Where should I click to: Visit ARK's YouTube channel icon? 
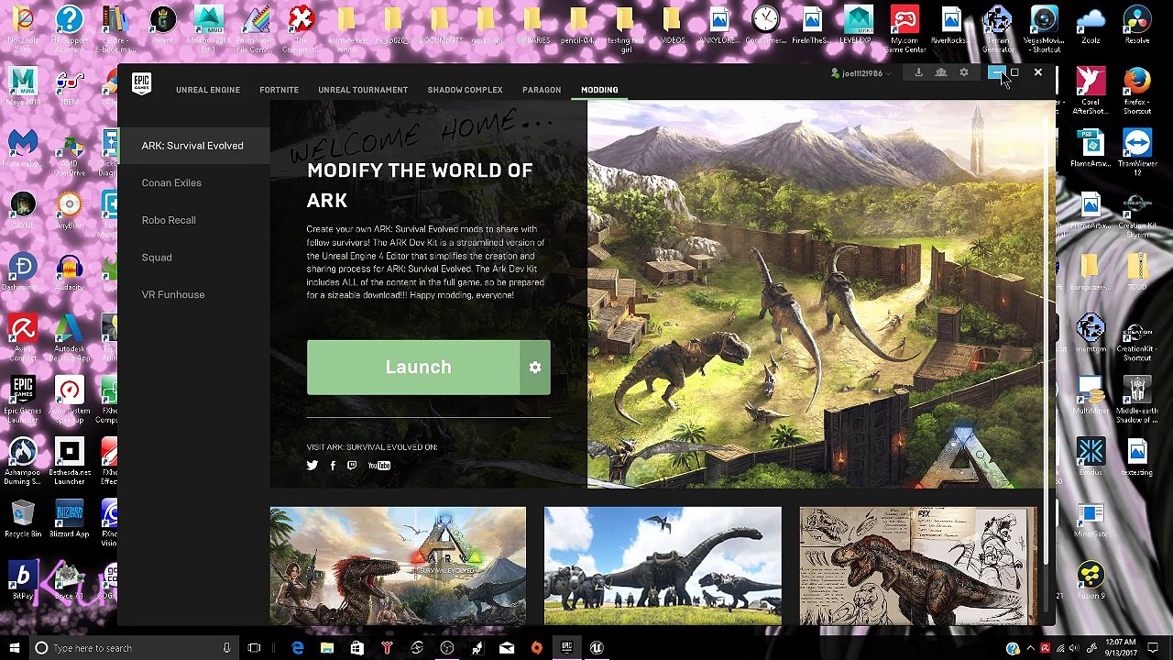(379, 466)
